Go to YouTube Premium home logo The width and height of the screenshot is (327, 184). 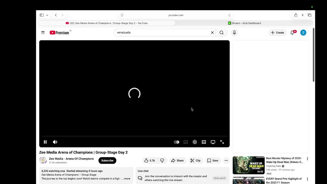(60, 32)
